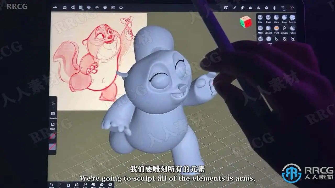Click the Voxel remesh button
The image size is (335, 188).
point(102,185)
